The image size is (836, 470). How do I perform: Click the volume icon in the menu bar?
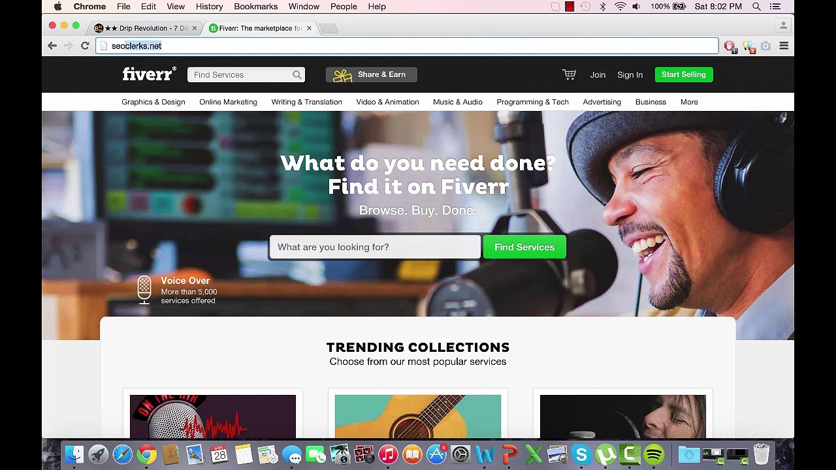pyautogui.click(x=636, y=7)
